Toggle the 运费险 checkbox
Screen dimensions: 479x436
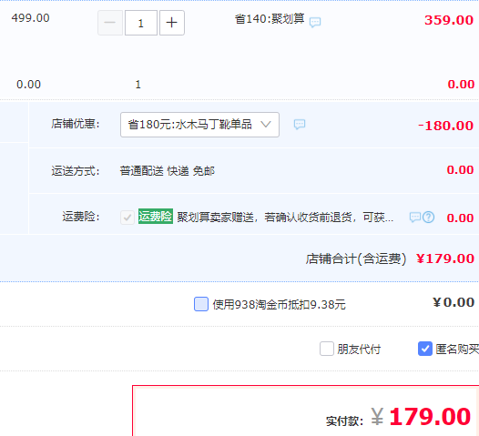(127, 218)
